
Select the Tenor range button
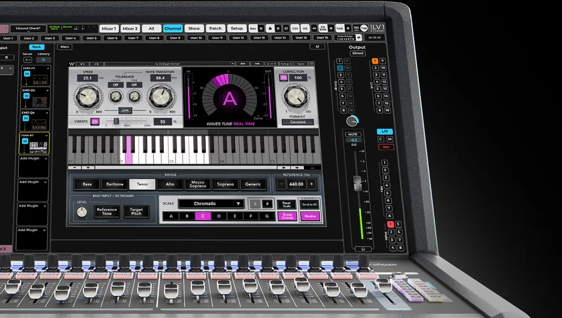coord(142,184)
